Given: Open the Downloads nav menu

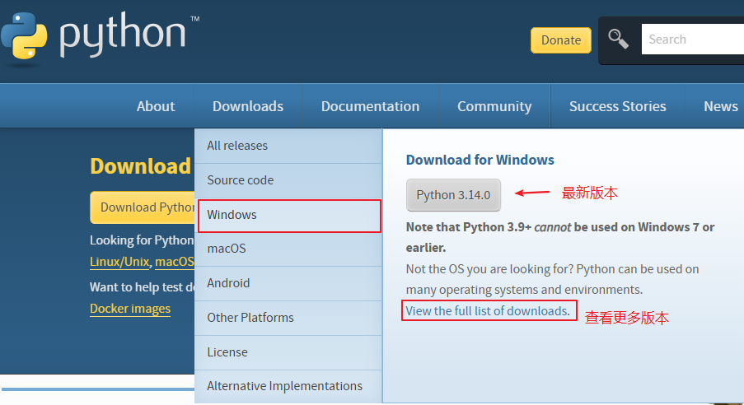Looking at the screenshot, I should coord(248,106).
